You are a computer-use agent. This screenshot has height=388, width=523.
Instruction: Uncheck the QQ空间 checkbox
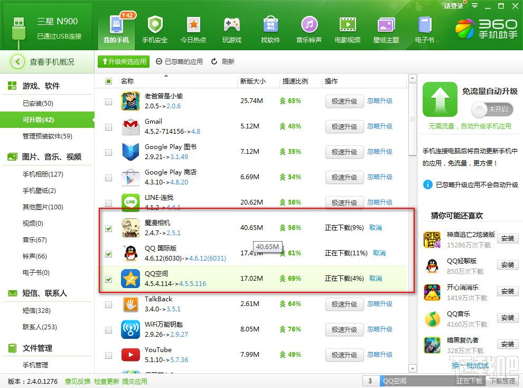[x=108, y=279]
